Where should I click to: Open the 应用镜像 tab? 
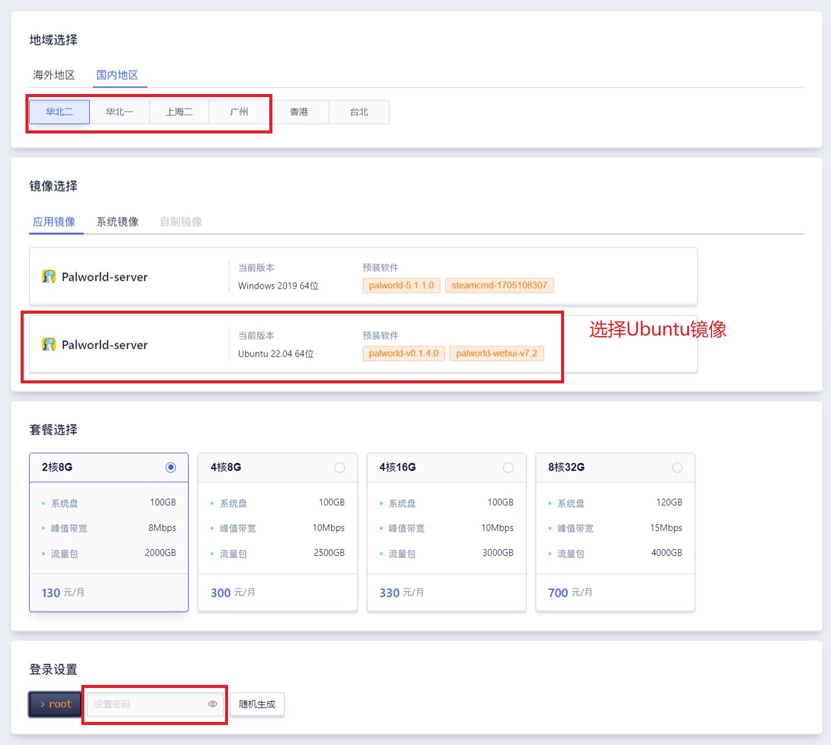54,222
